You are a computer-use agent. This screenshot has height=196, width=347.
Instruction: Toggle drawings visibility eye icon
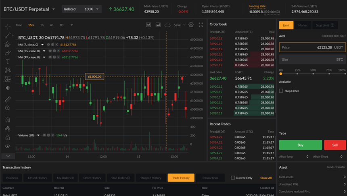click(7, 146)
